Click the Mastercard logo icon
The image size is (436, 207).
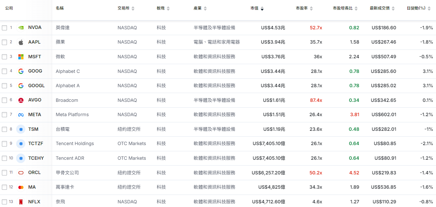[x=21, y=187]
